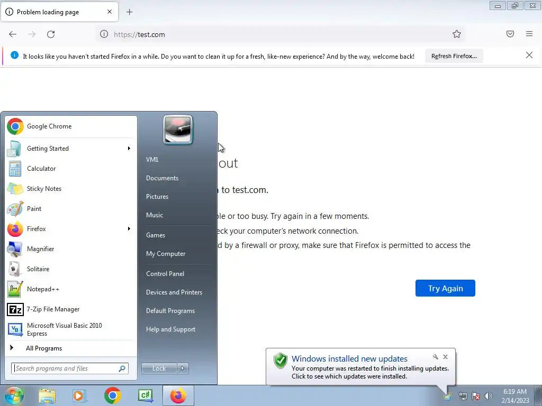Open notification settings wrench icon
The height and width of the screenshot is (406, 542).
(x=436, y=357)
